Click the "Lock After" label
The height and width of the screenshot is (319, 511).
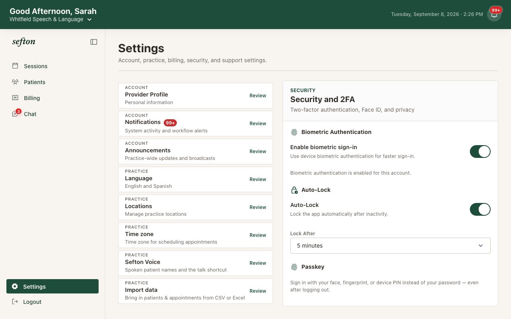(303, 234)
